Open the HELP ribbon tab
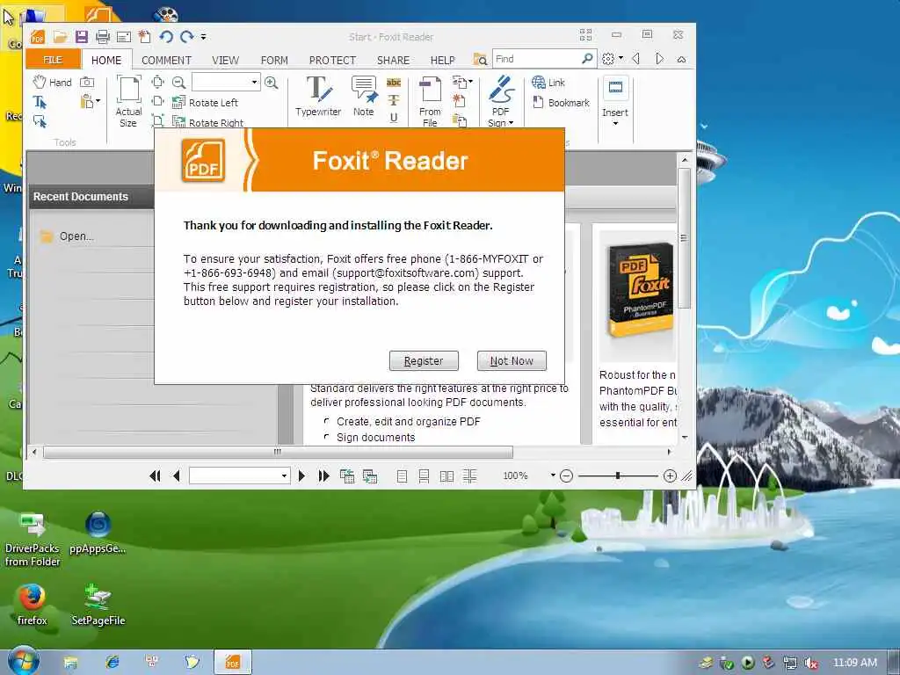This screenshot has width=900, height=675. 443,60
